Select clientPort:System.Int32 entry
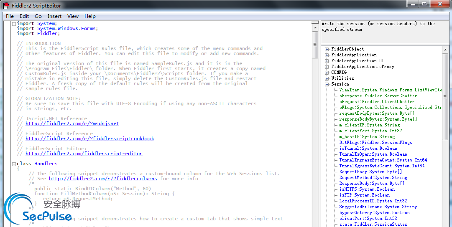 (x=368, y=218)
